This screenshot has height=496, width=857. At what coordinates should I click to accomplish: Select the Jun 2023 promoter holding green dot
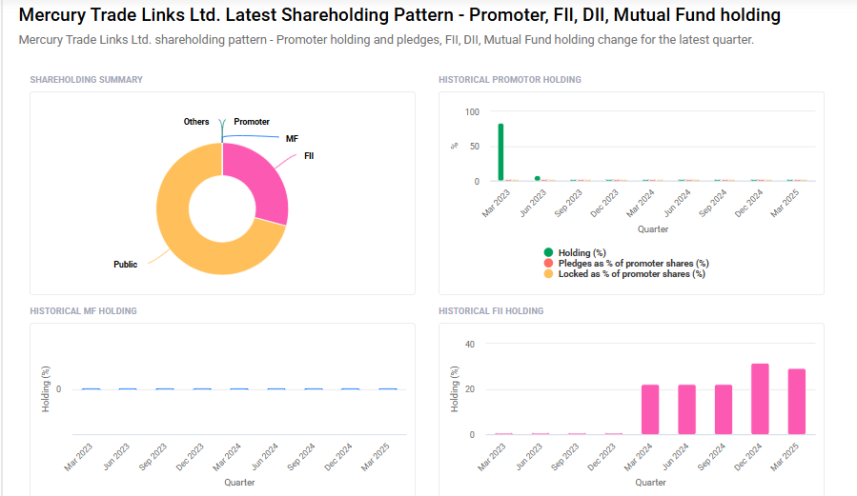click(538, 178)
